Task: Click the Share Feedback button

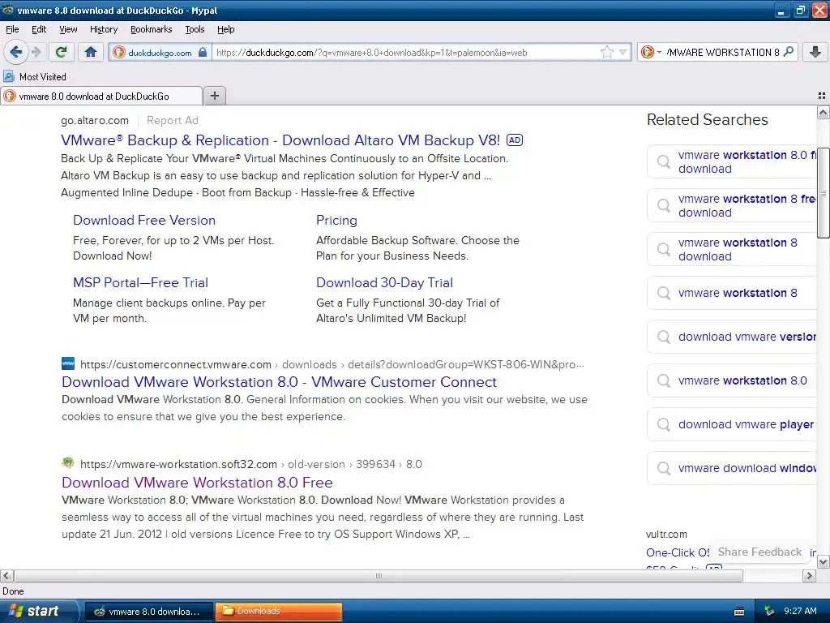Action: (759, 552)
